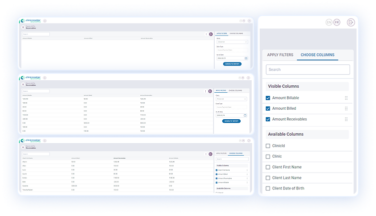Tick the Client Date of Birth checkbox

(x=268, y=188)
